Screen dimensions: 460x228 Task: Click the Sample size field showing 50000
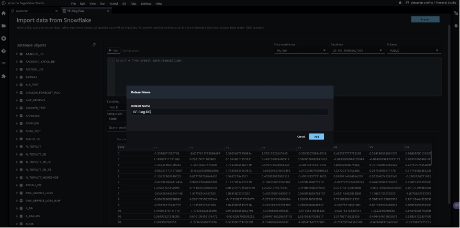(x=117, y=119)
